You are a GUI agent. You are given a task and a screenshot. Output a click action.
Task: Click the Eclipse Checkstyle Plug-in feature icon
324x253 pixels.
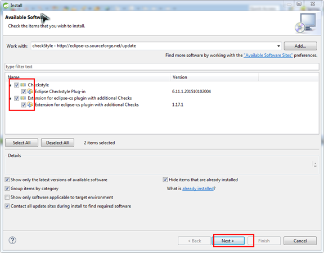pos(30,91)
